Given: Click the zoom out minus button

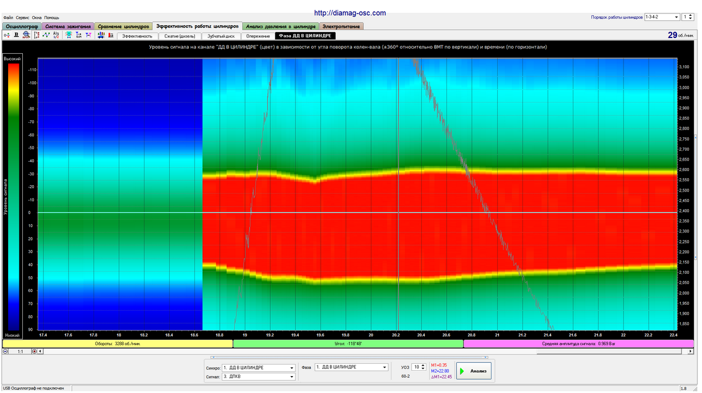Looking at the screenshot, I should pos(5,352).
